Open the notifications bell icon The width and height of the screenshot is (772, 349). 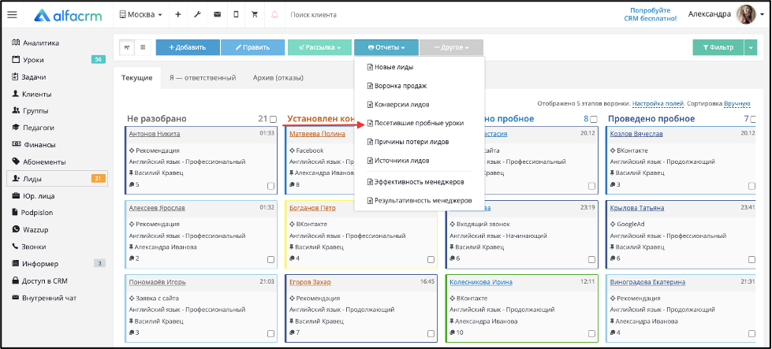[274, 15]
